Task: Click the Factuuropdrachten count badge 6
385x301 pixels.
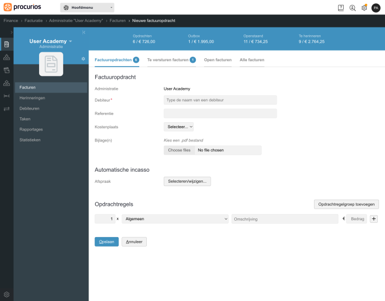Action: (x=136, y=60)
